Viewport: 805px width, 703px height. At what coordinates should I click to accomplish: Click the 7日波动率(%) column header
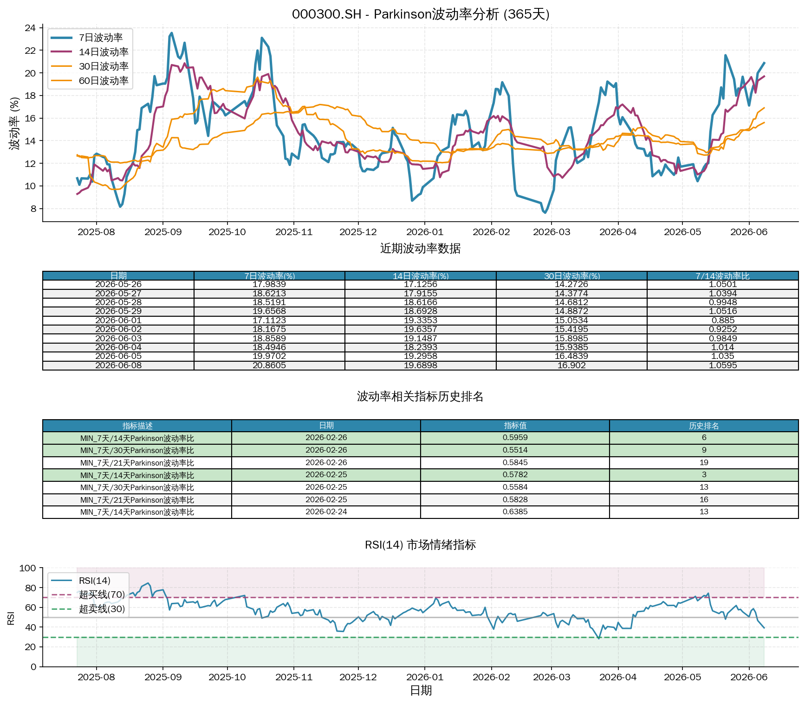point(269,276)
